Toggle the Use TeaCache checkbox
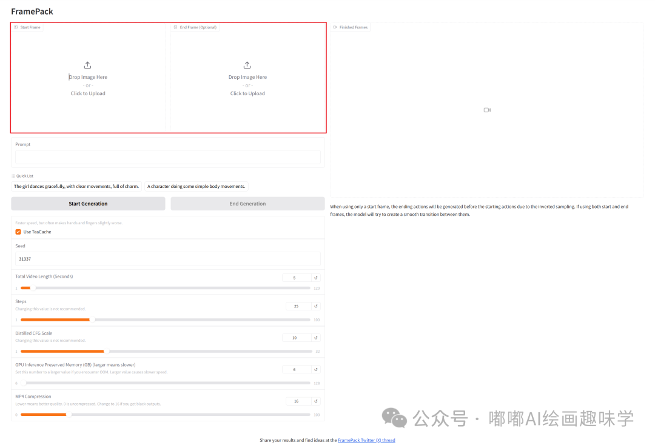 (x=18, y=232)
